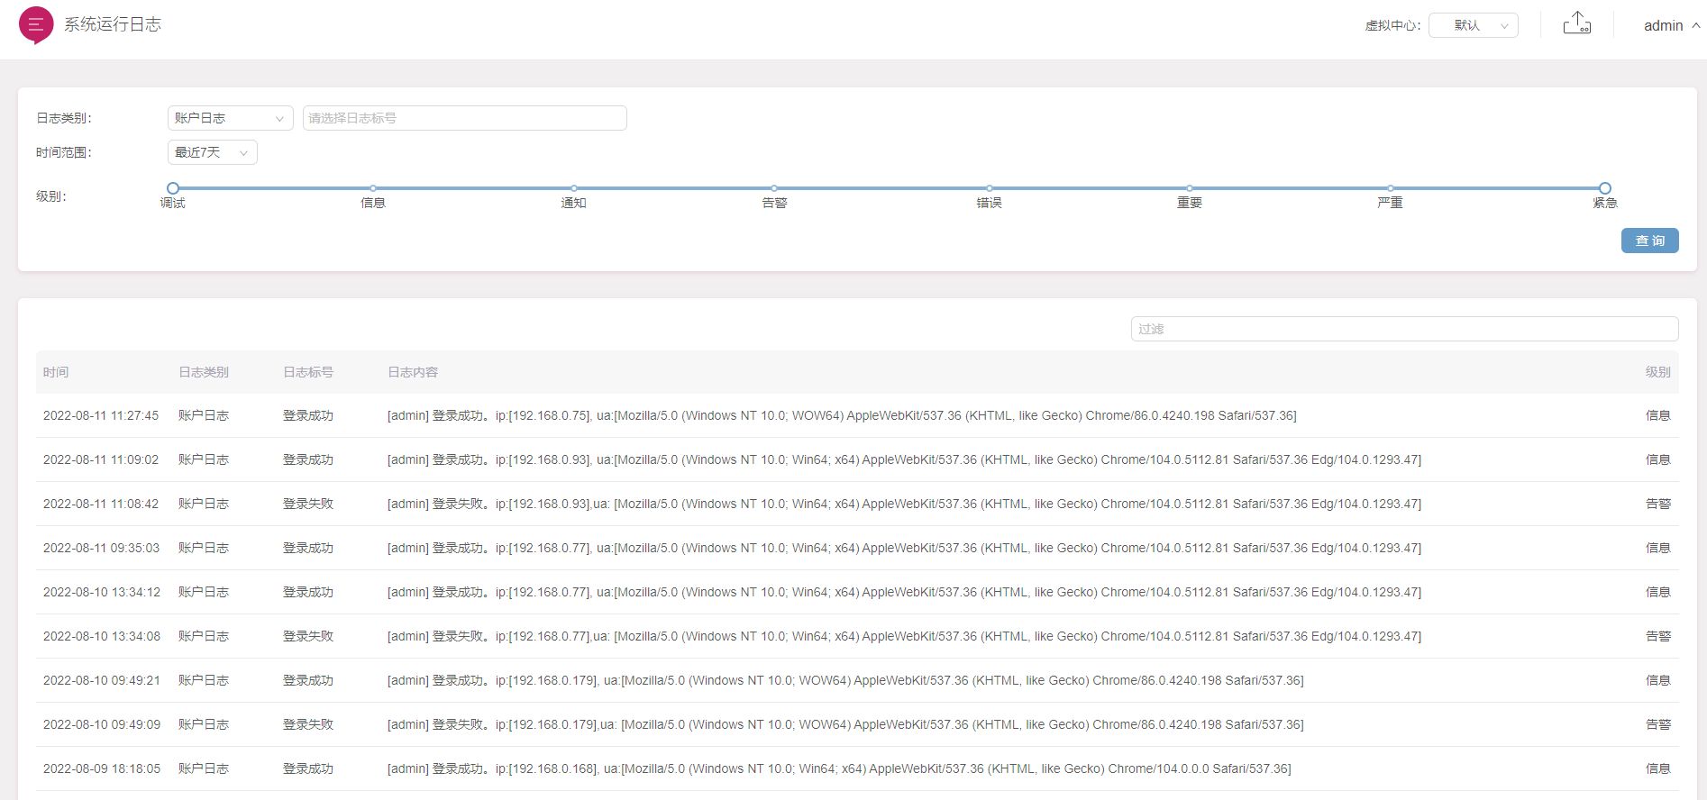Click the 查询 query button
Screen dimensions: 1707x800
click(1650, 241)
